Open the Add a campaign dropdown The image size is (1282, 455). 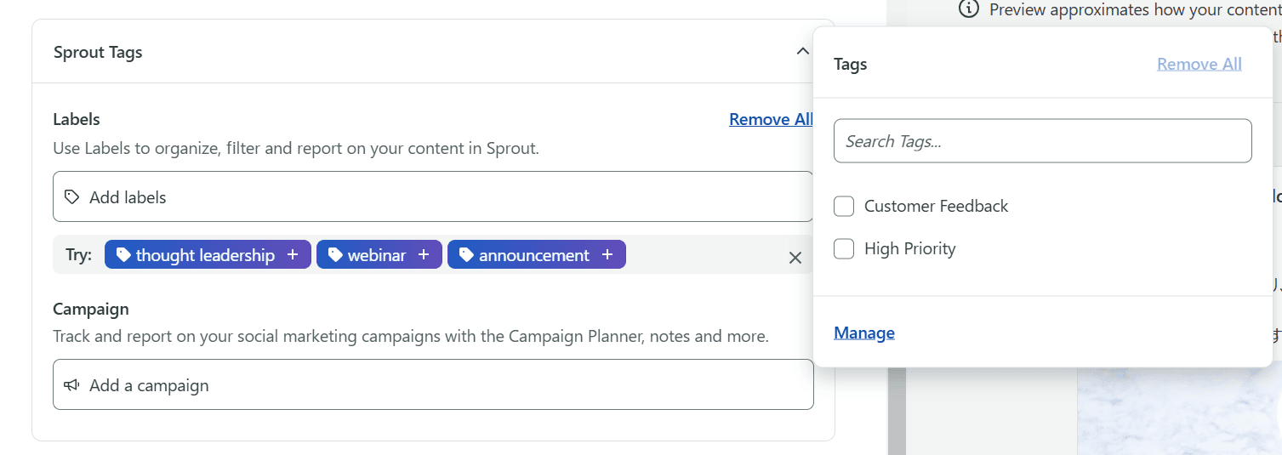click(x=433, y=385)
